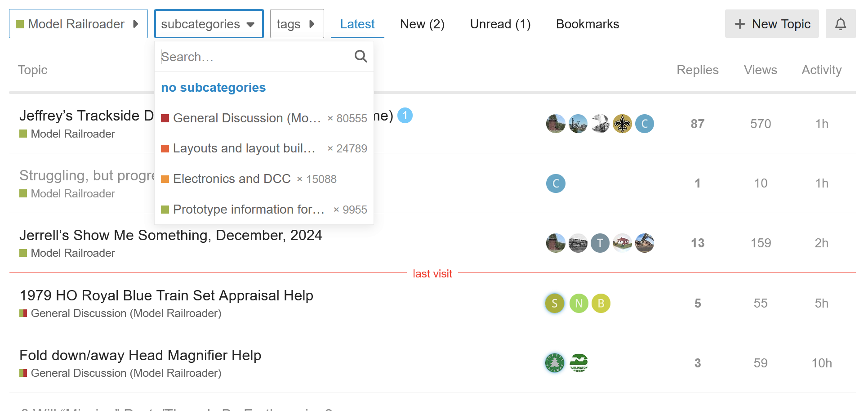Click the gray T user avatar
This screenshot has width=864, height=411.
click(x=600, y=243)
